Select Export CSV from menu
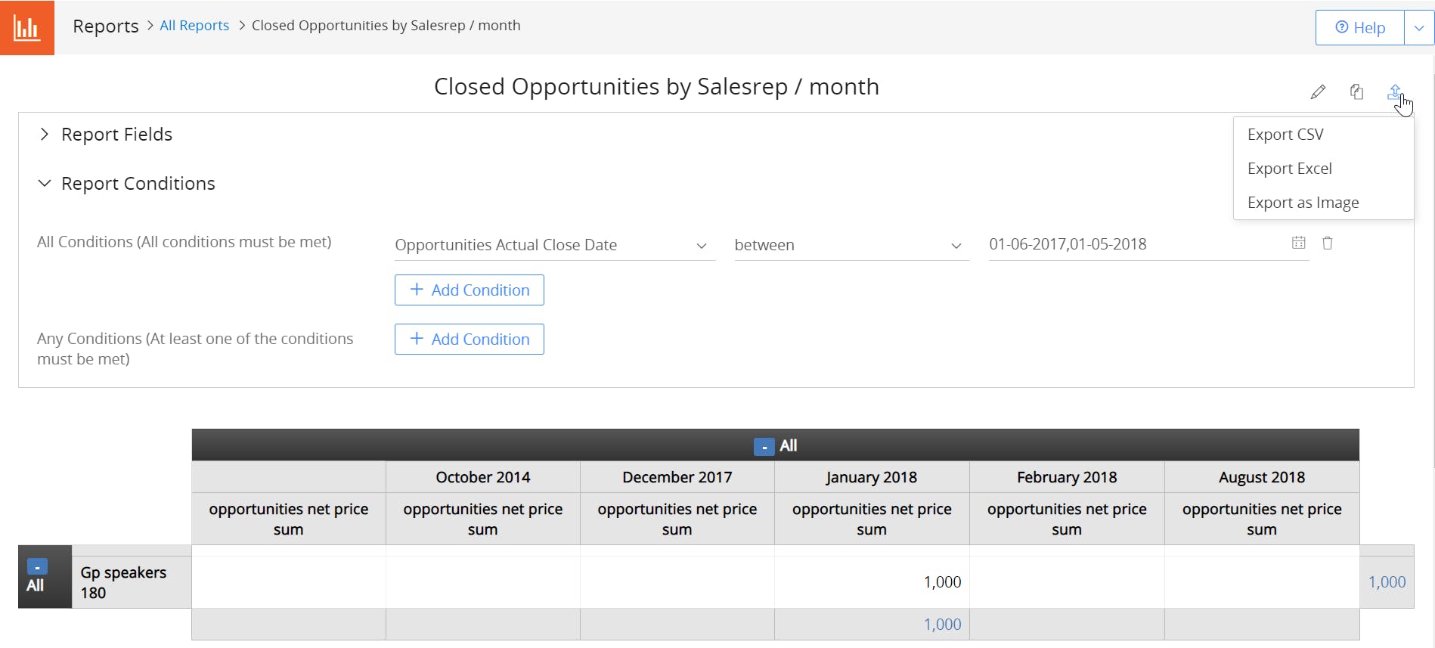The image size is (1435, 648). click(1285, 135)
